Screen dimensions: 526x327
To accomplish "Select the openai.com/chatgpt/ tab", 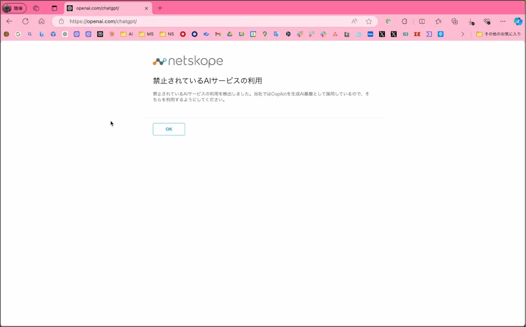I will tap(108, 8).
